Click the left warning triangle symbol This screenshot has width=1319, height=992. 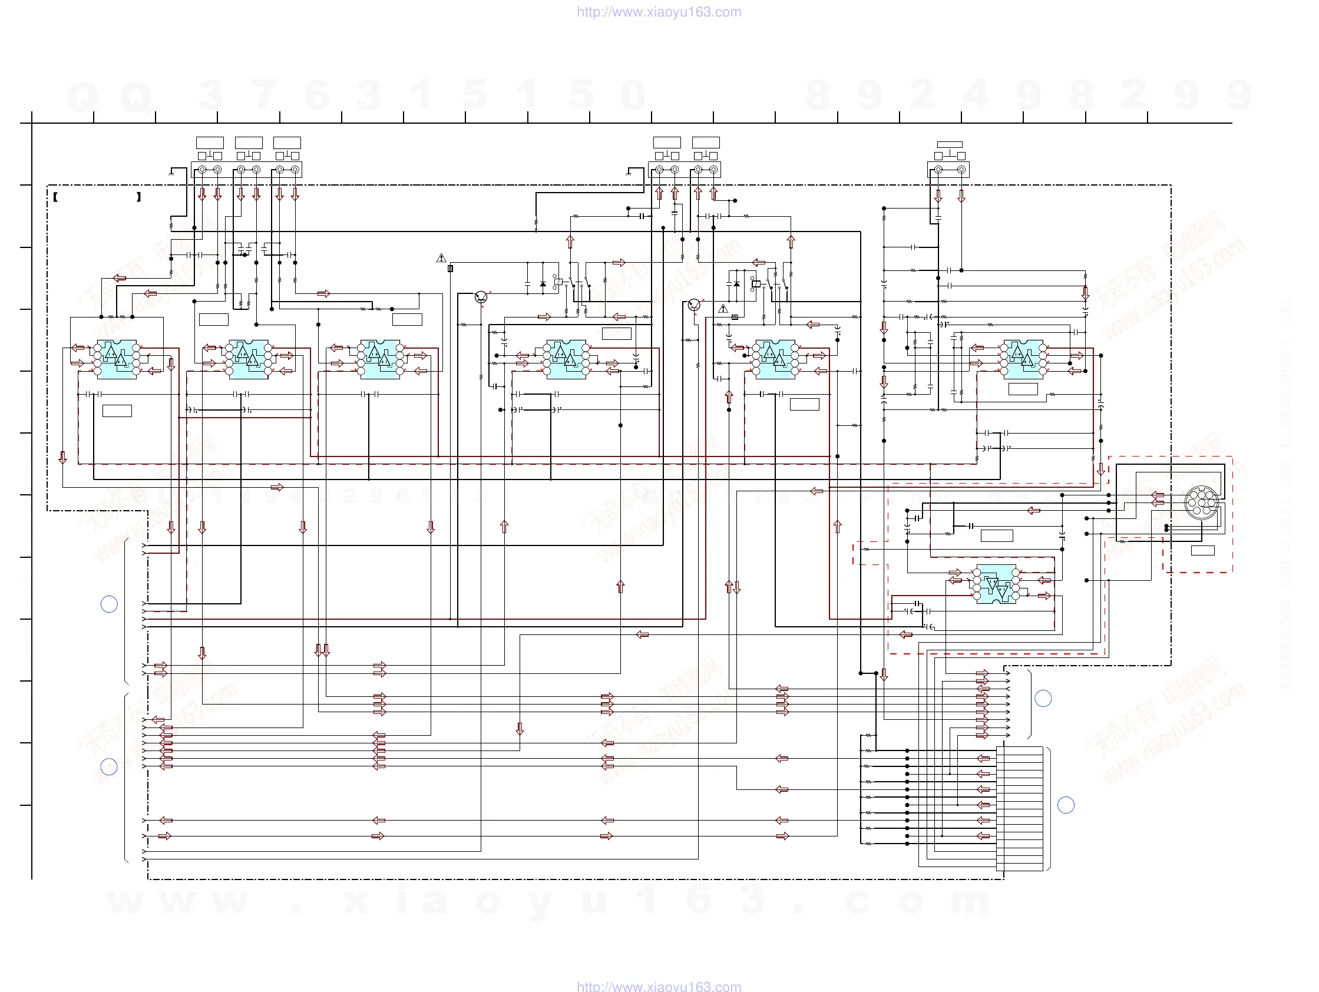[x=441, y=258]
